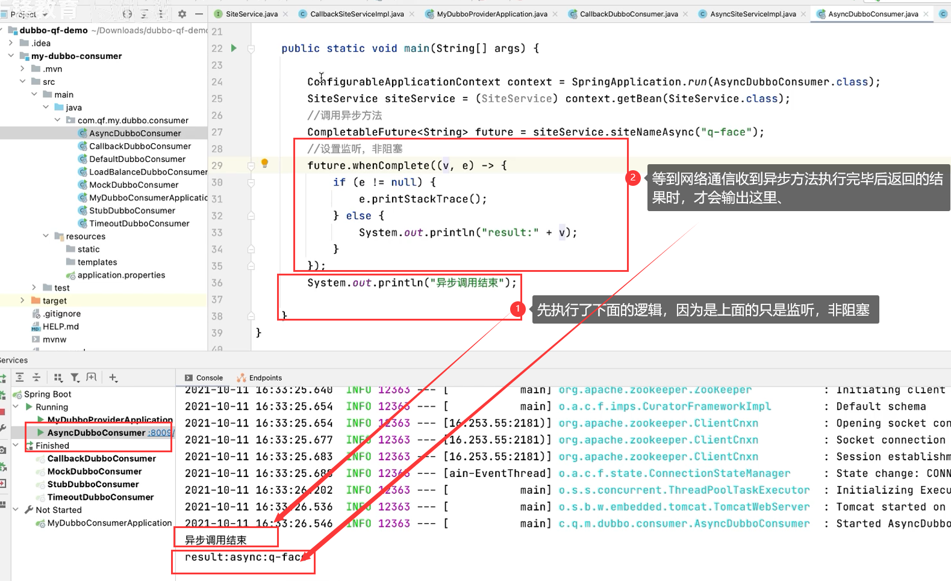Close the MyDubboProviderApplication.java tab

555,14
